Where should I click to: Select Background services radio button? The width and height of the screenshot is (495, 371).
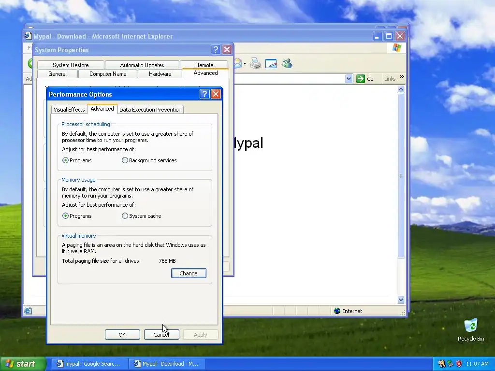point(125,160)
